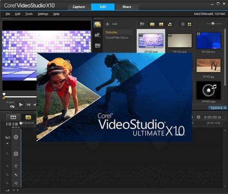
Task: Toggle ripple lock on the Title track
Action: (7, 166)
